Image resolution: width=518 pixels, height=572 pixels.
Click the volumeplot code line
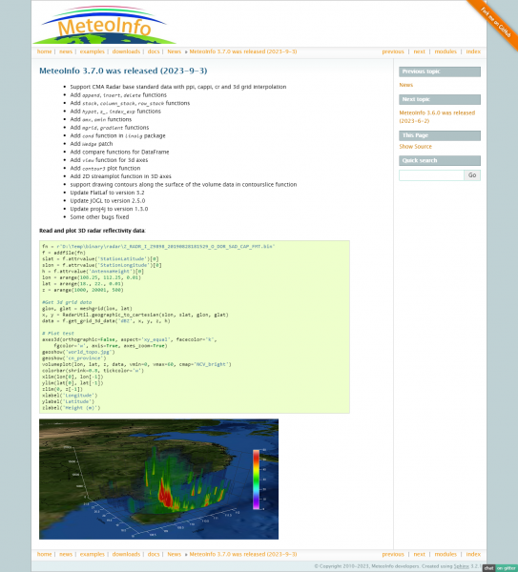tap(136, 364)
